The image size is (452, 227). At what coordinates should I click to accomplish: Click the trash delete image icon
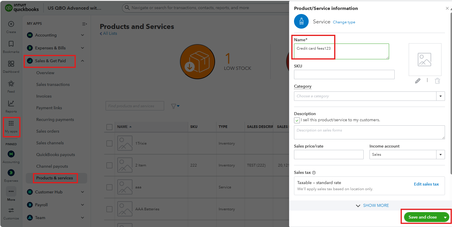437,81
